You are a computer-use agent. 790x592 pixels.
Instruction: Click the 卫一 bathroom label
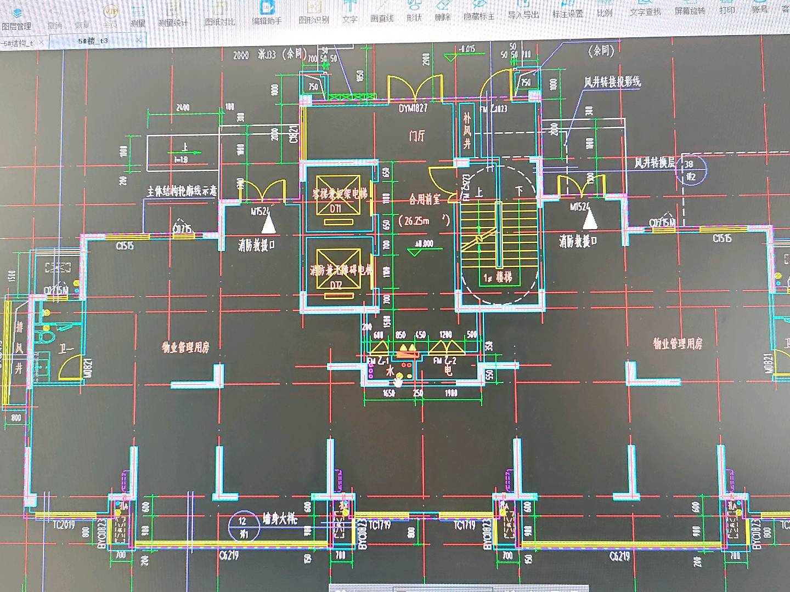(66, 348)
